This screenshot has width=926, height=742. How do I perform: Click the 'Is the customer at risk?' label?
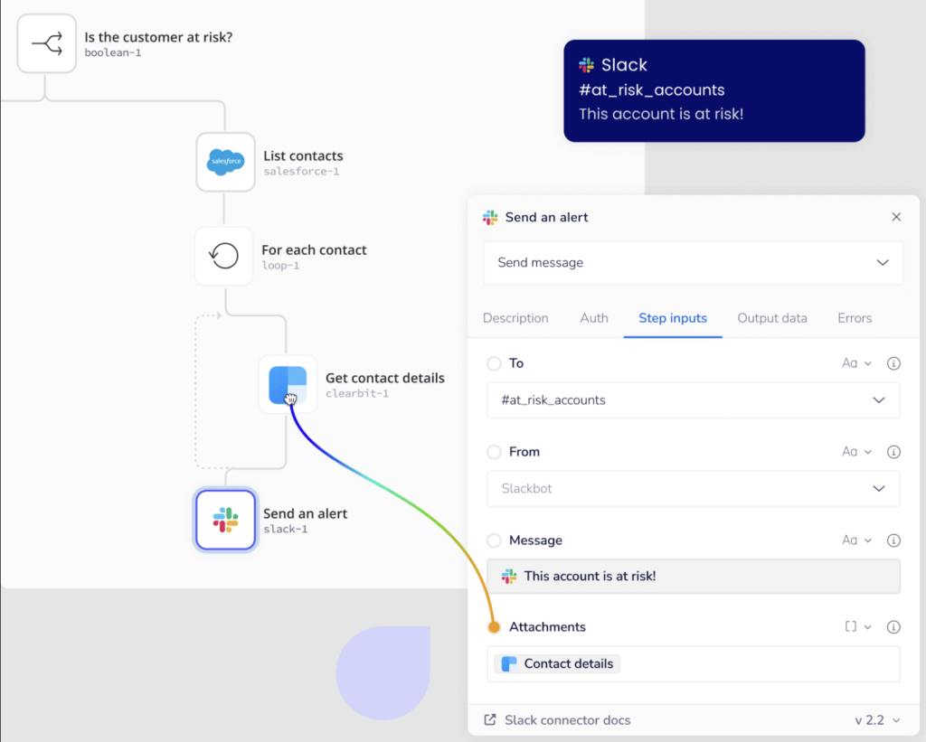158,37
